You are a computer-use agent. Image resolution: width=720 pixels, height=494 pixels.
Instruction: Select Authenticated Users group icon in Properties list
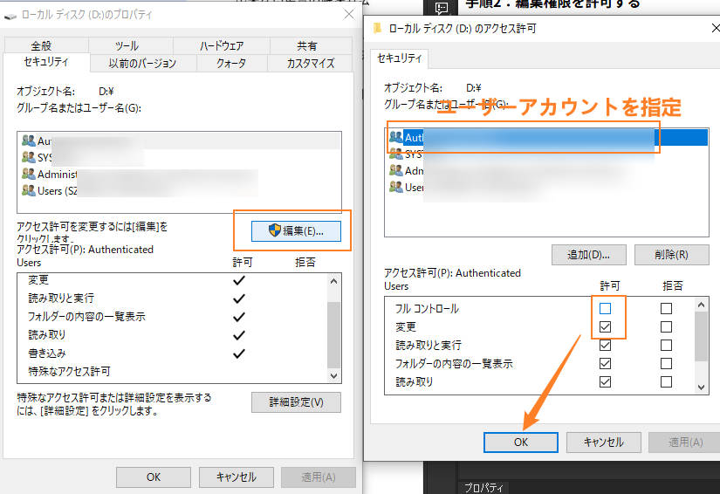coord(29,141)
